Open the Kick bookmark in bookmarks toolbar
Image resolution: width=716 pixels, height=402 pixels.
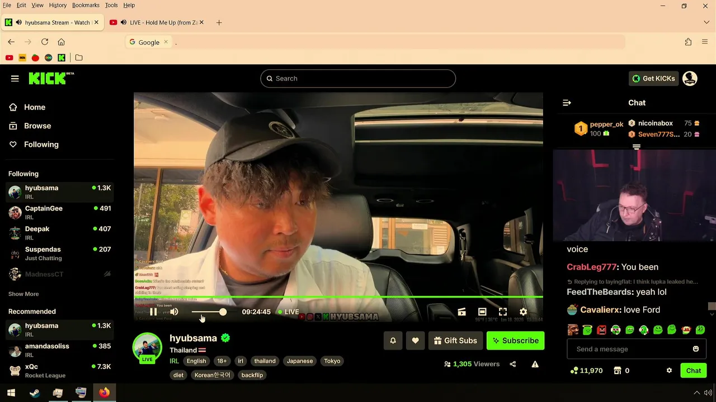pos(62,58)
